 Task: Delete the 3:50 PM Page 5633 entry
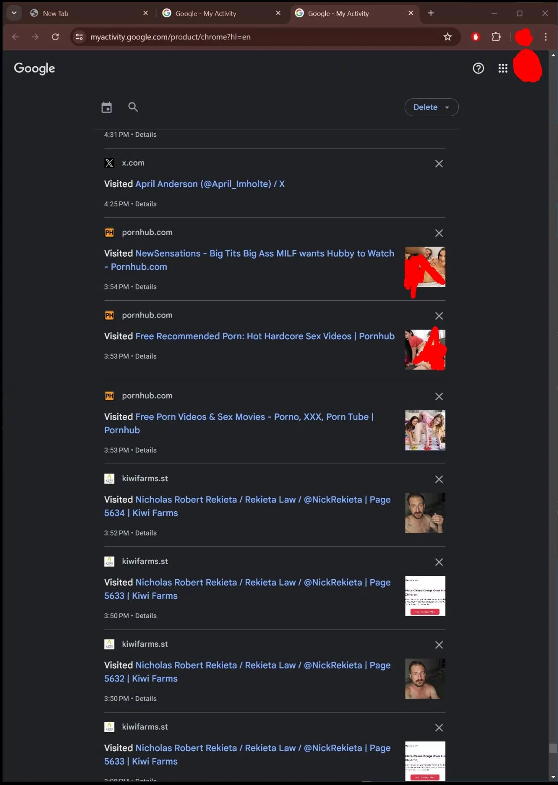coord(439,562)
